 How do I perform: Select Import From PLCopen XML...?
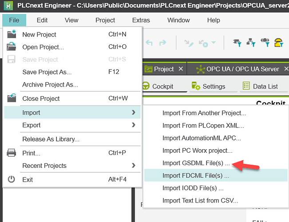click(x=216, y=125)
